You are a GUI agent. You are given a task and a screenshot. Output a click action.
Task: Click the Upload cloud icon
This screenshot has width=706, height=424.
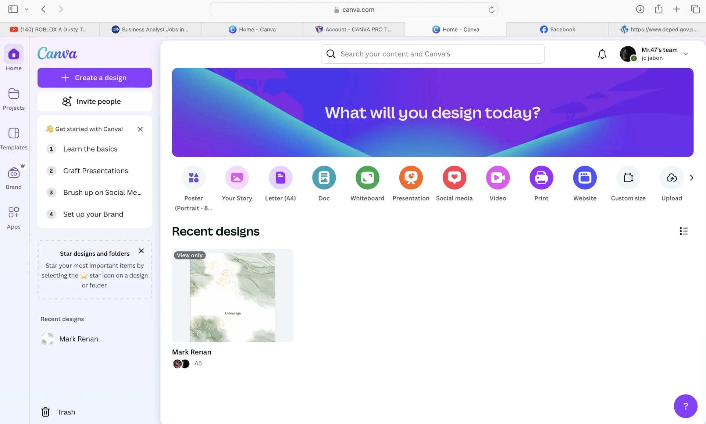pyautogui.click(x=671, y=178)
